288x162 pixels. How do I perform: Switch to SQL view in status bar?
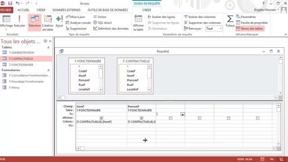point(272,159)
